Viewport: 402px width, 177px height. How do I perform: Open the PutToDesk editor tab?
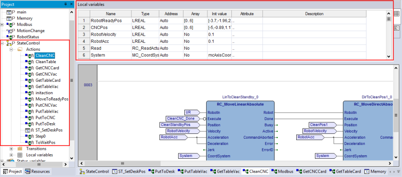pyautogui.click(x=162, y=171)
